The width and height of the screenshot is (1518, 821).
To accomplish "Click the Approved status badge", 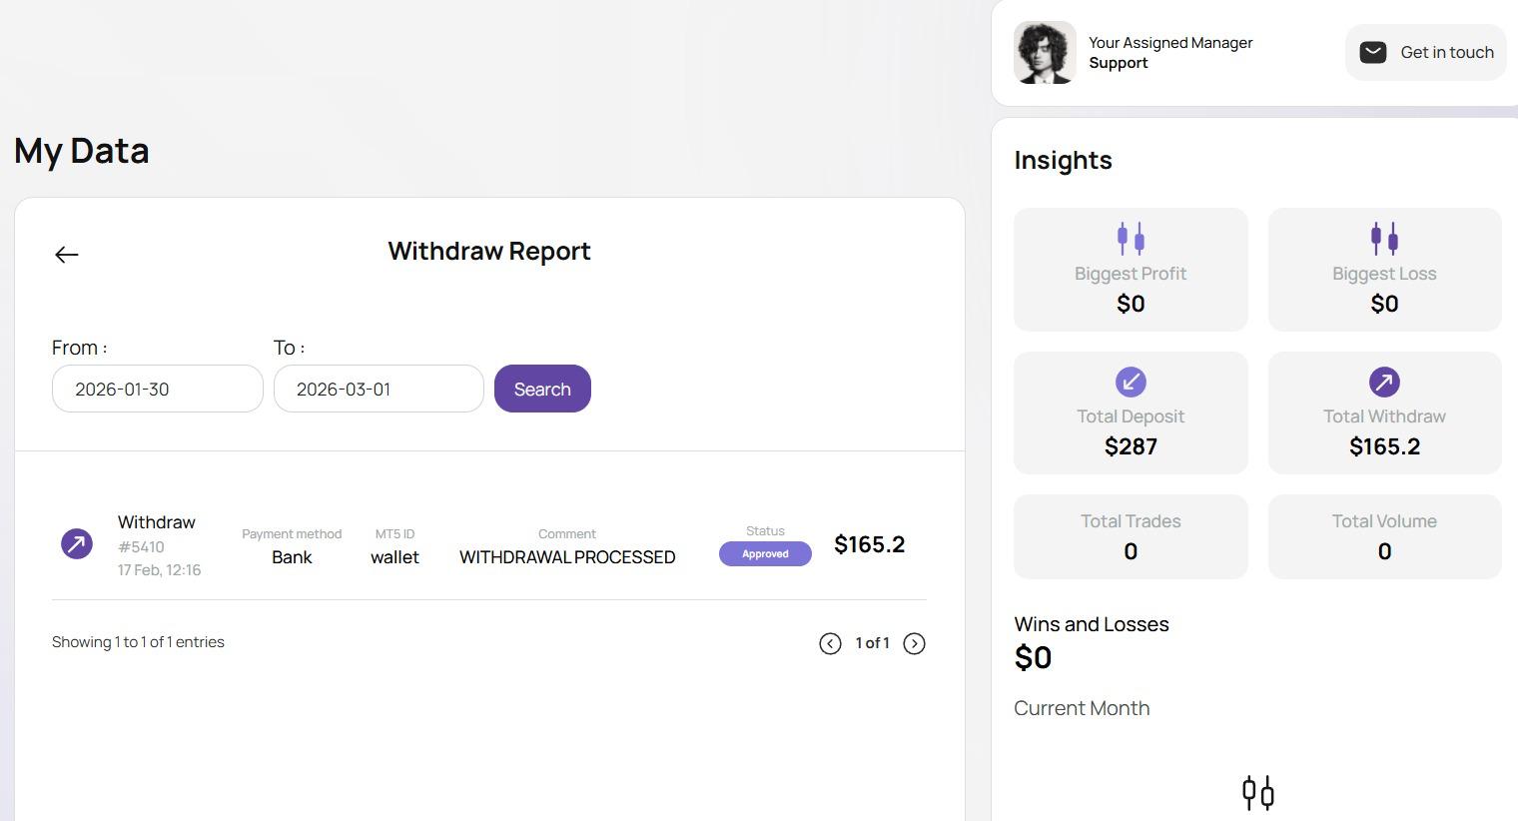I will pos(765,554).
